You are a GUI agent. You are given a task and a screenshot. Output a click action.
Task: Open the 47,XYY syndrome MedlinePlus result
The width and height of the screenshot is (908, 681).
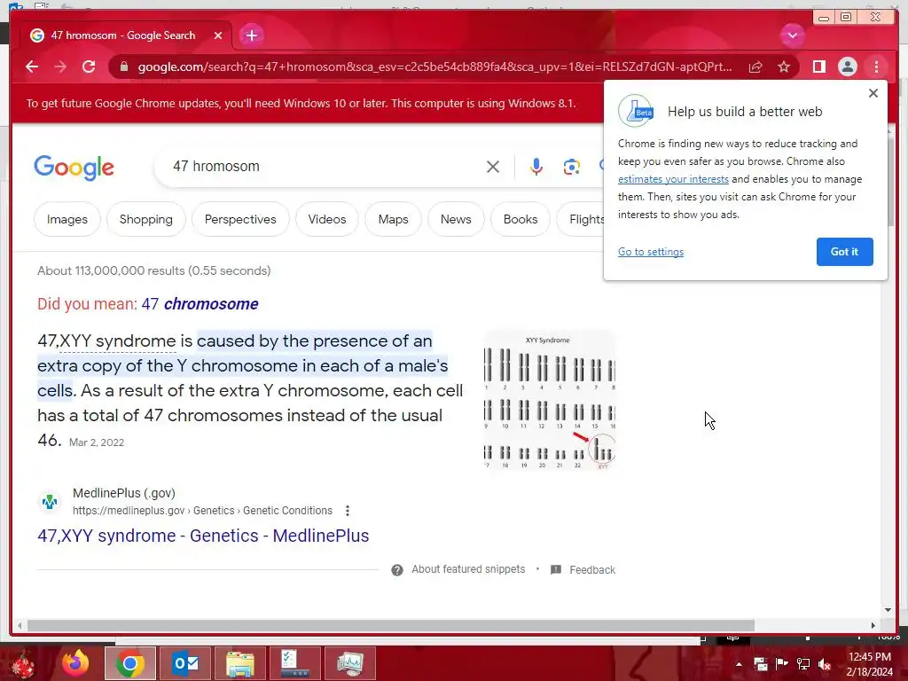(x=203, y=536)
